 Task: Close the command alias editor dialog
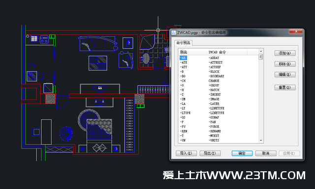click(296, 31)
